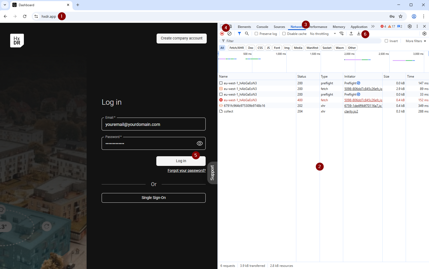The width and height of the screenshot is (429, 269).
Task: Click the Single Sign-On button
Action: click(x=153, y=198)
